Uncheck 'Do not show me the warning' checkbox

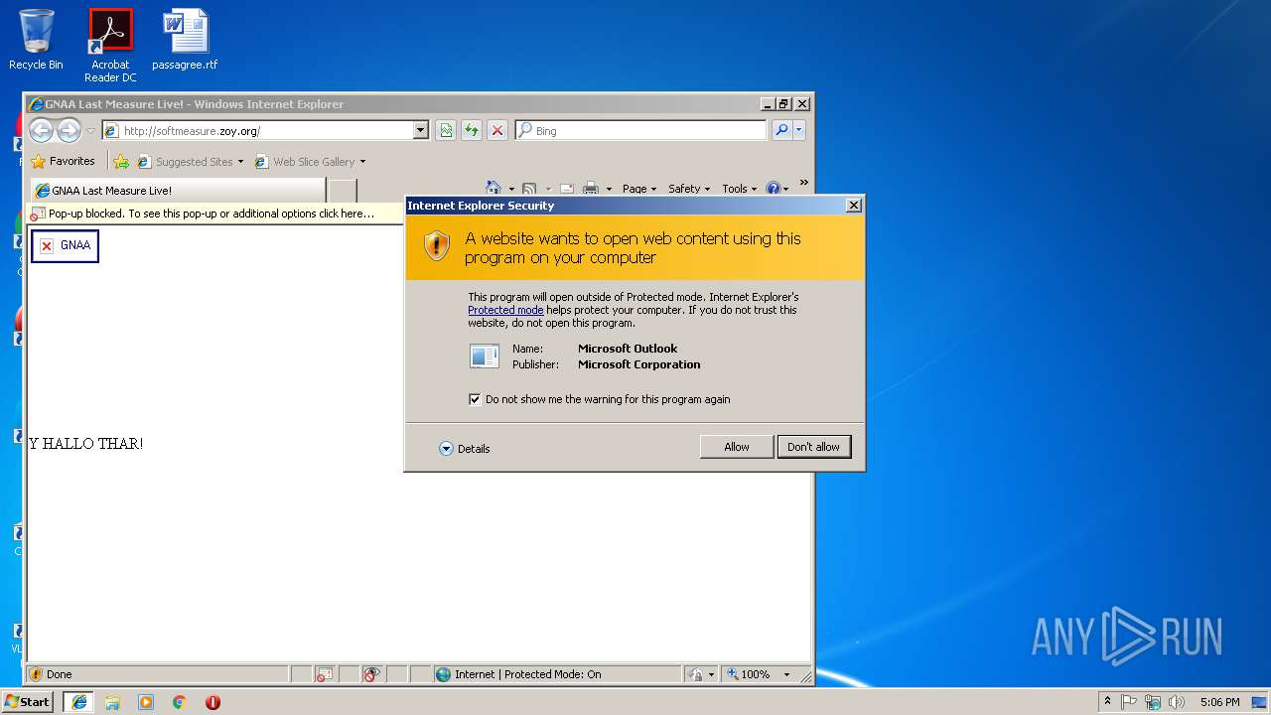click(475, 399)
